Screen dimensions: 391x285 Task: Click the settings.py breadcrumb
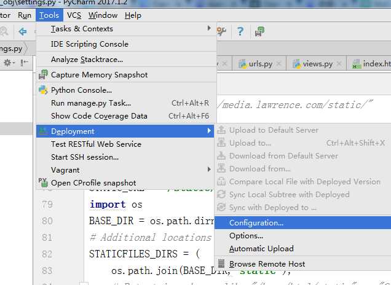(11, 49)
